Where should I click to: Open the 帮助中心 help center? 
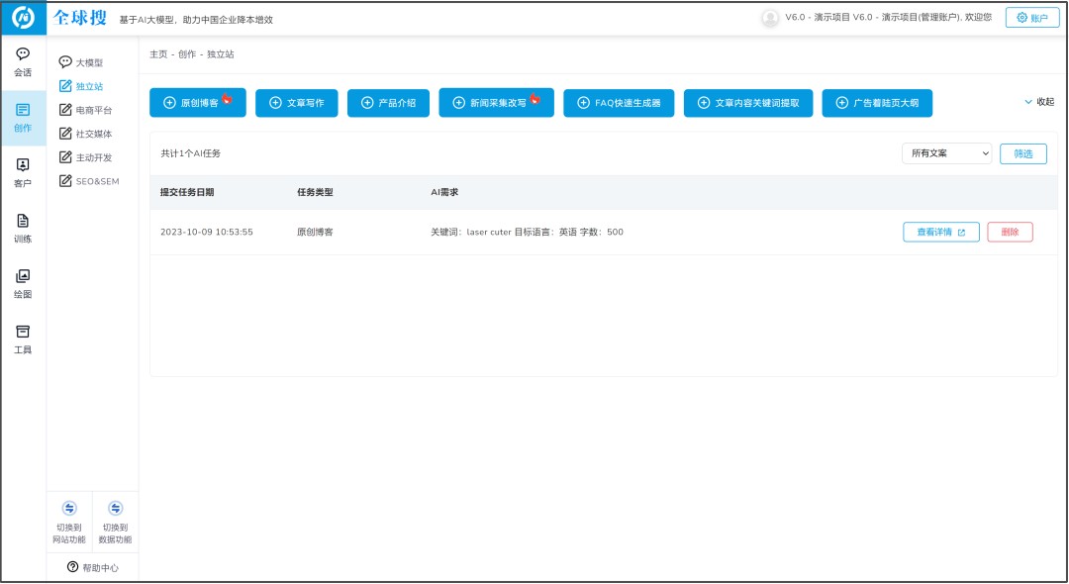[93, 567]
